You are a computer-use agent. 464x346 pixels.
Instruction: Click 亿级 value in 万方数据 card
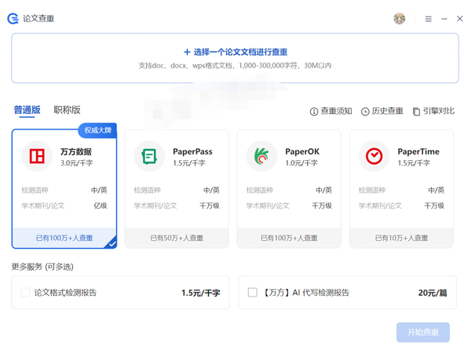tap(100, 206)
